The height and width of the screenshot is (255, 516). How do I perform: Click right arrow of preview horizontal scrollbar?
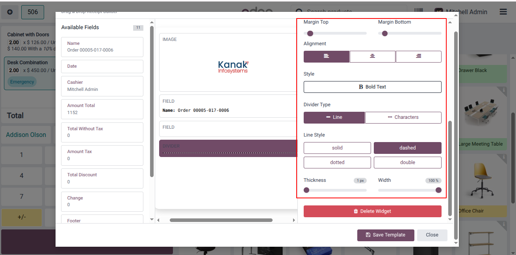(294, 220)
